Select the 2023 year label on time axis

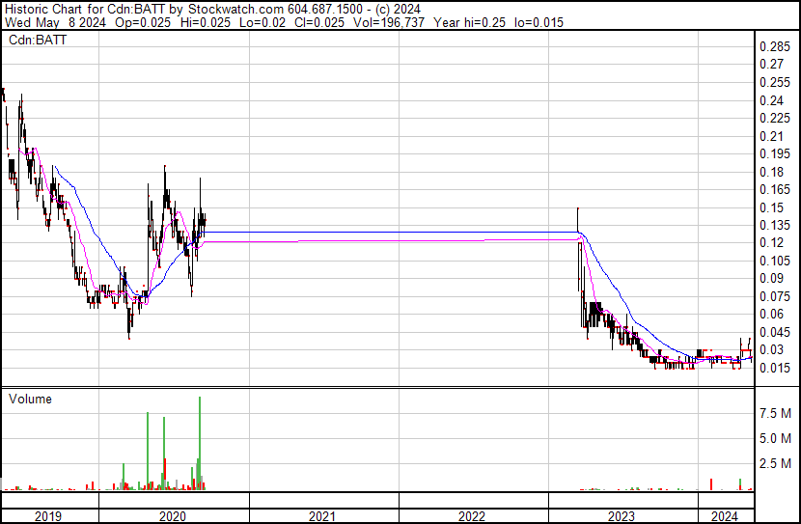coord(622,516)
